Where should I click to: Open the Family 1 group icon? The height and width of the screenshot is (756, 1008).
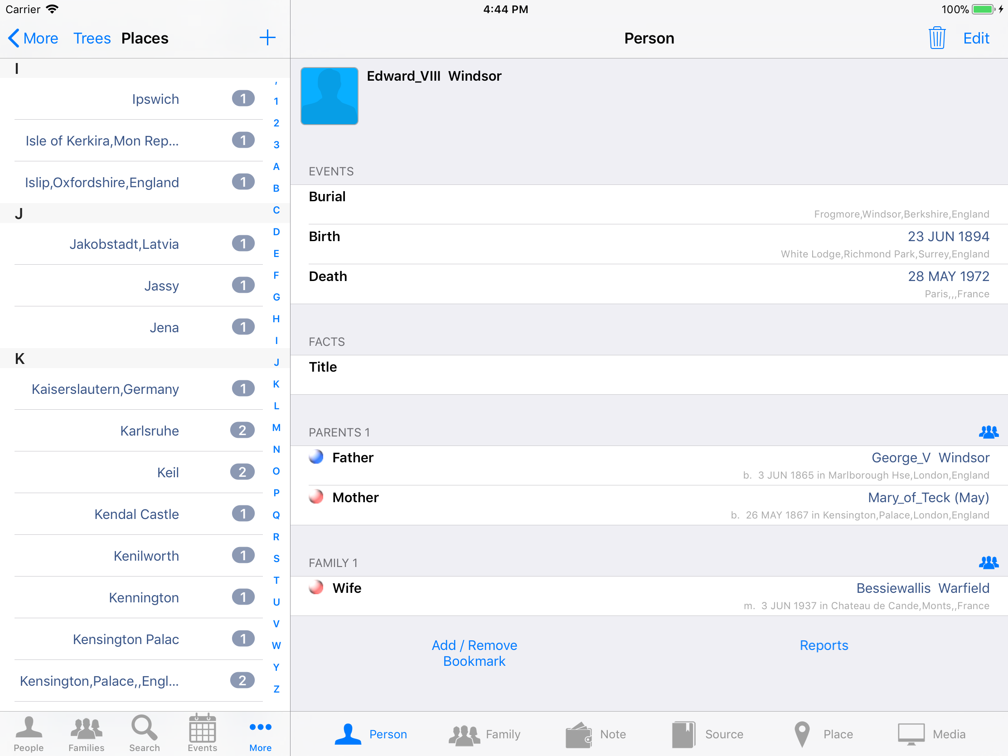coord(988,562)
